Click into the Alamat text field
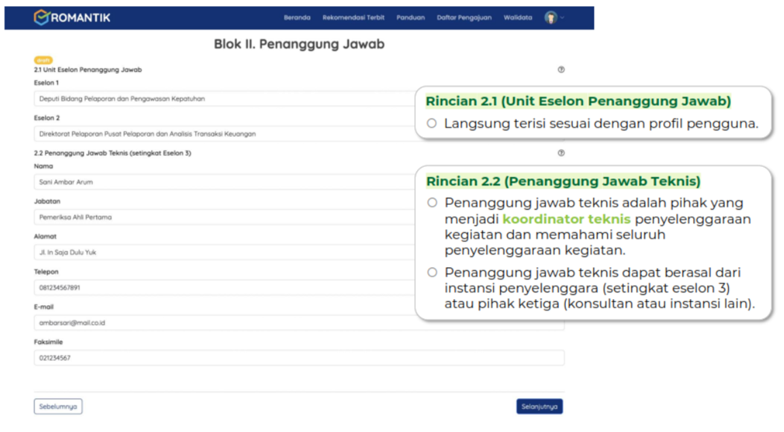Image resolution: width=784 pixels, height=432 pixels. tap(224, 253)
